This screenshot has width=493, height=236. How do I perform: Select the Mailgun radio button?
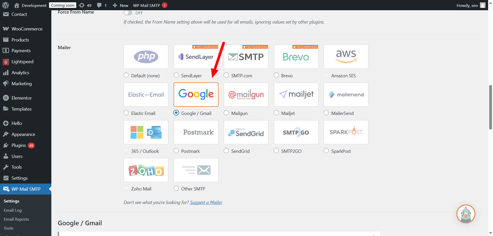[226, 113]
